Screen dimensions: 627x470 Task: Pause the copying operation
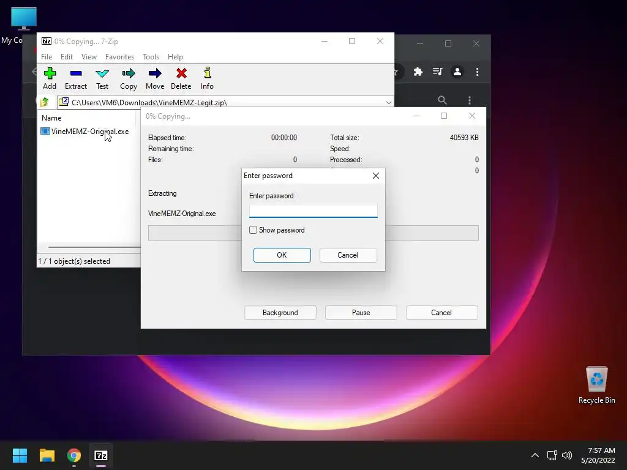tap(361, 313)
